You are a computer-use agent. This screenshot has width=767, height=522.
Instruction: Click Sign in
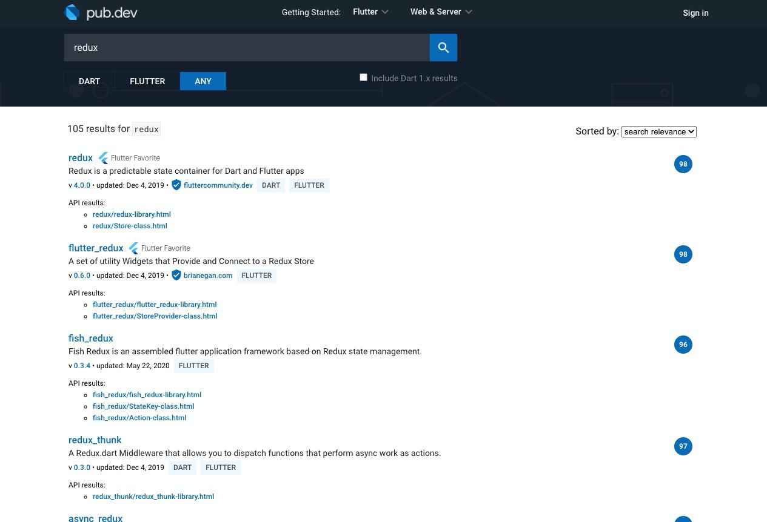tap(695, 13)
